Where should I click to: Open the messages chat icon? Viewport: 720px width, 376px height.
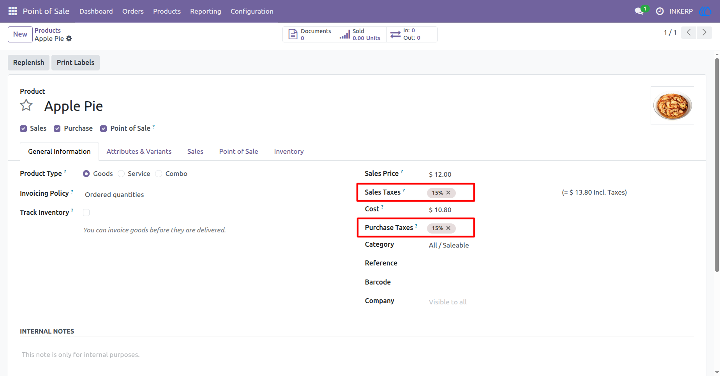coord(639,11)
